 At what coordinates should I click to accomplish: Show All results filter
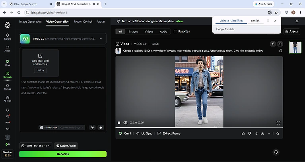[120, 31]
